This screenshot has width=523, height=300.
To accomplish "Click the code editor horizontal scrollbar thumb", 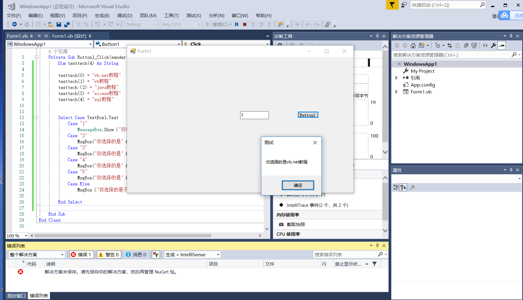I will tap(123, 235).
